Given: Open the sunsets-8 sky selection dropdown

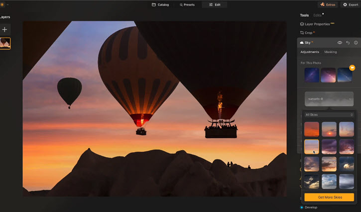Looking at the screenshot, I should (x=329, y=99).
